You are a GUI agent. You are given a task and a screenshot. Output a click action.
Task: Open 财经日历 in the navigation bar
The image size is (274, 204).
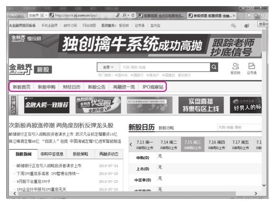[x=72, y=87]
